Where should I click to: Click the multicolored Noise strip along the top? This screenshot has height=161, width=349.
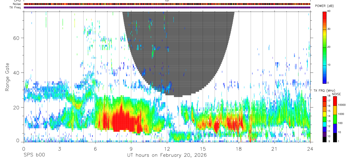tap(167, 4)
